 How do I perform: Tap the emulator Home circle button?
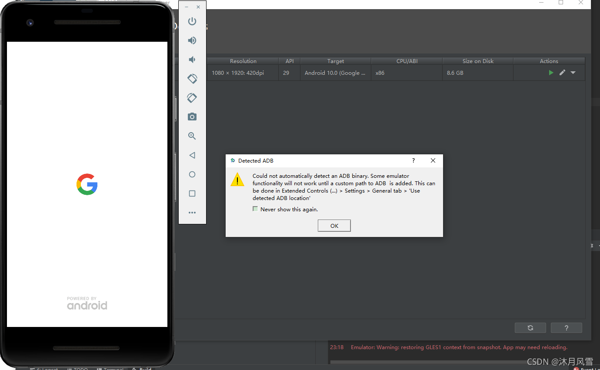192,174
